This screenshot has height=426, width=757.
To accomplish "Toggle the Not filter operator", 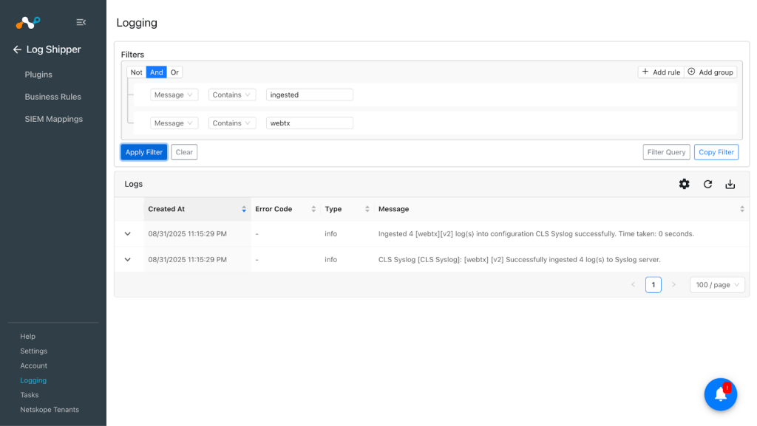I will pos(137,72).
